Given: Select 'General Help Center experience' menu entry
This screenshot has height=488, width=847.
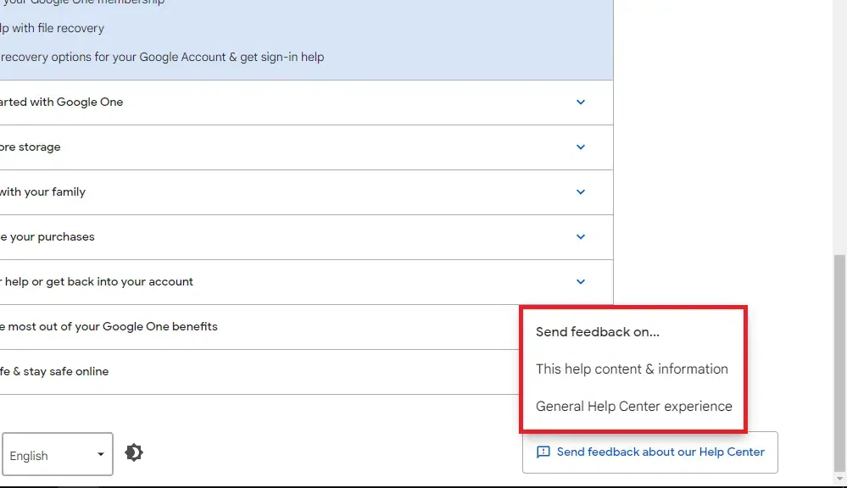Looking at the screenshot, I should click(x=633, y=407).
